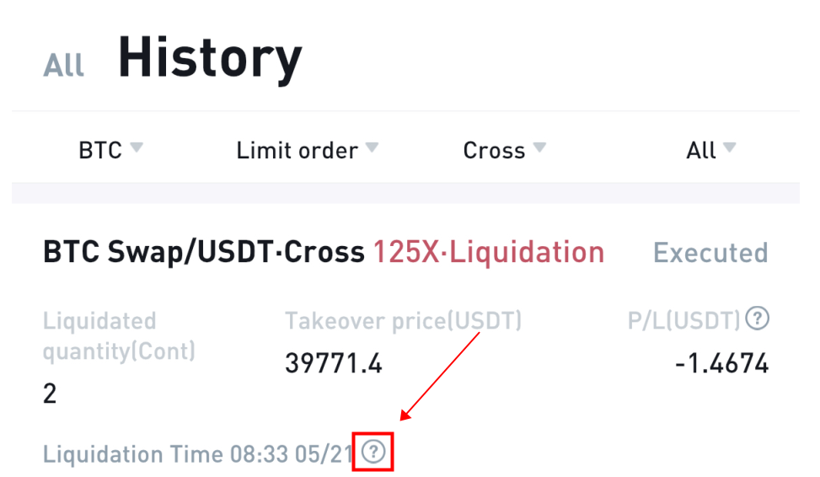Select the BTC filter label
The height and width of the screenshot is (477, 820).
click(x=100, y=151)
